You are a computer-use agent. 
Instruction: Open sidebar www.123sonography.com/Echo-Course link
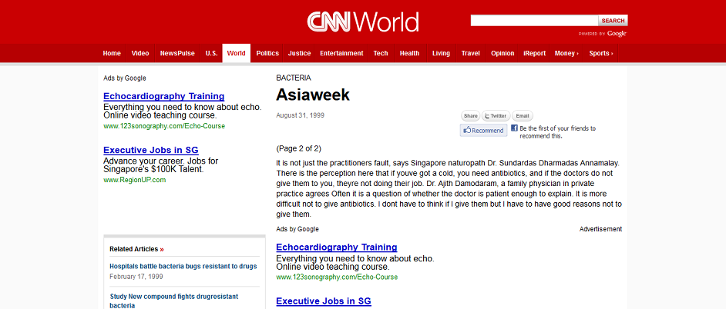(x=164, y=126)
